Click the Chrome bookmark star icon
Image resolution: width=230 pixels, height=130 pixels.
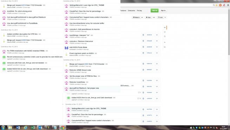217,5
